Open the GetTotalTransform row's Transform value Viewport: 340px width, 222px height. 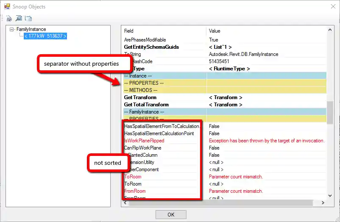(226, 105)
